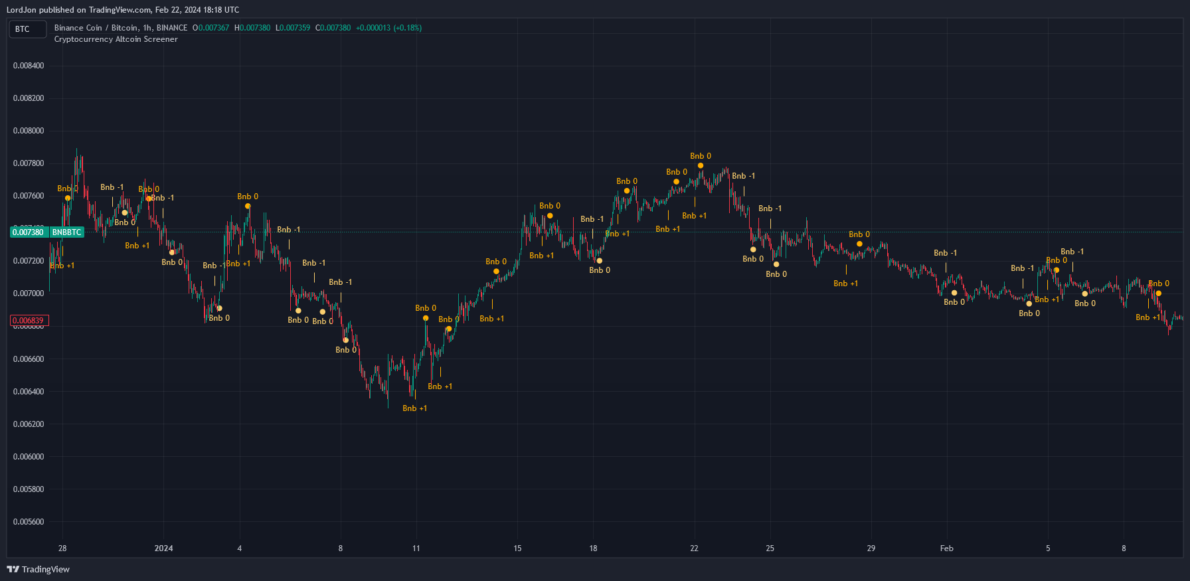Image resolution: width=1190 pixels, height=581 pixels.
Task: Click the 0.008400 price axis label
Action: click(29, 66)
